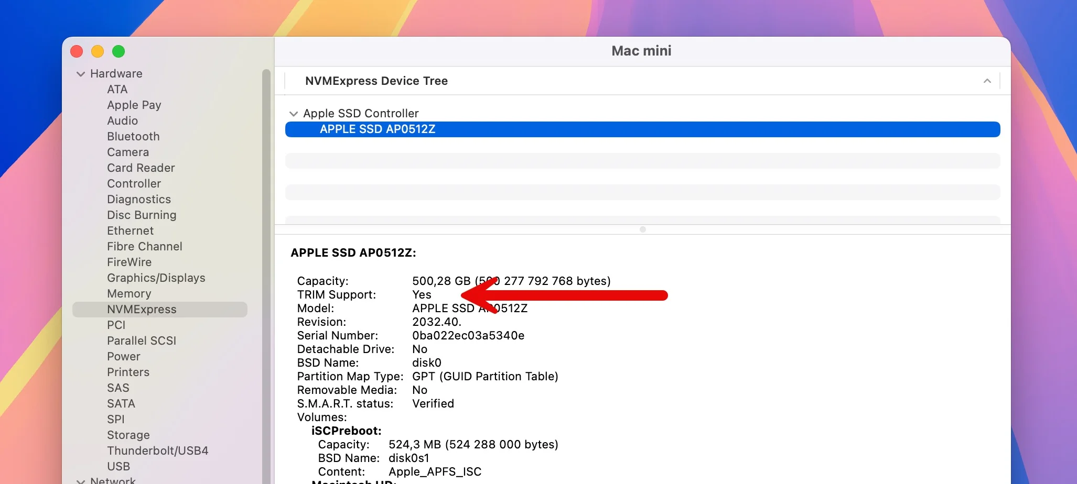The height and width of the screenshot is (484, 1077).
Task: Select SATA in the sidebar
Action: point(121,403)
